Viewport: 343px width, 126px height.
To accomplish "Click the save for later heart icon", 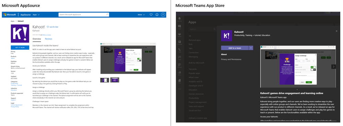I will pyautogui.click(x=48, y=27).
